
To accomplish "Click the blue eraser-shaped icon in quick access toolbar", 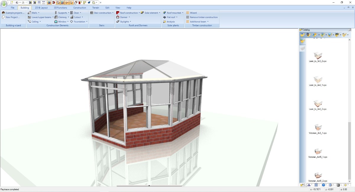I will (x=89, y=2).
